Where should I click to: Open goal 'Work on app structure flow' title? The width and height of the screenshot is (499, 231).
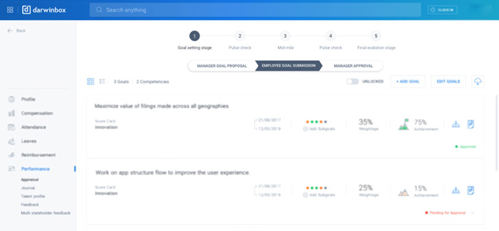coord(172,172)
